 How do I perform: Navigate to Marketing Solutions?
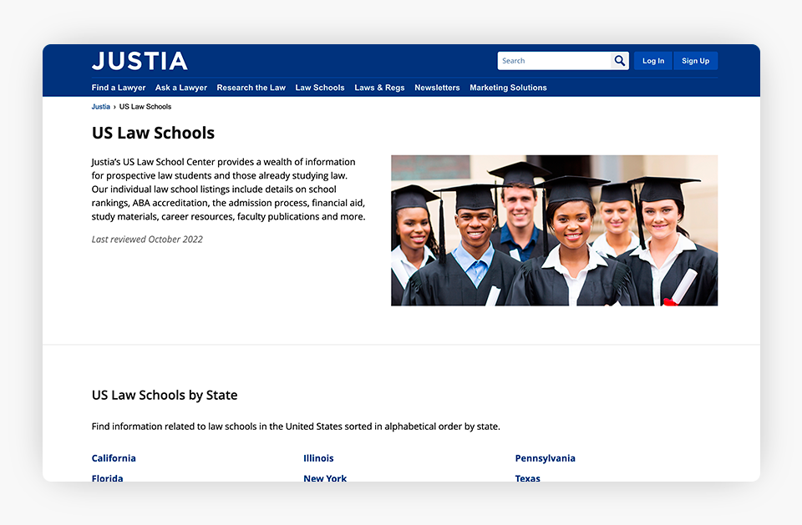click(x=508, y=88)
